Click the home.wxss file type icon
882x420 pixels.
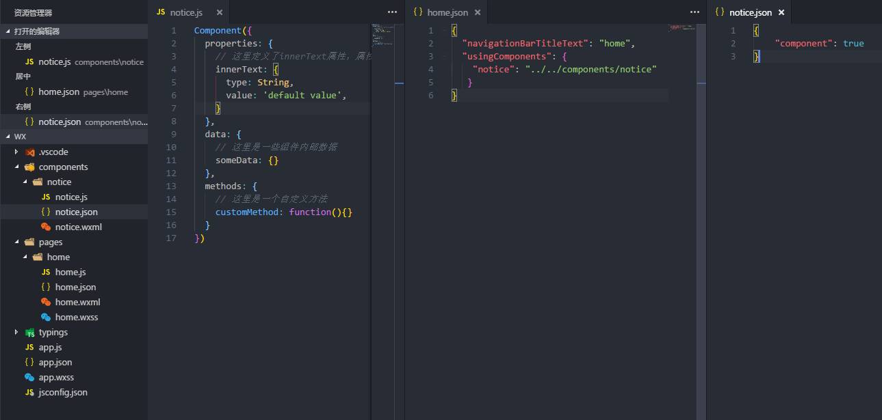coord(46,317)
